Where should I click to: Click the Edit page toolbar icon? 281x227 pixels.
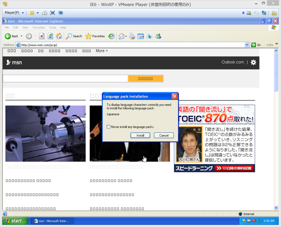141,36
